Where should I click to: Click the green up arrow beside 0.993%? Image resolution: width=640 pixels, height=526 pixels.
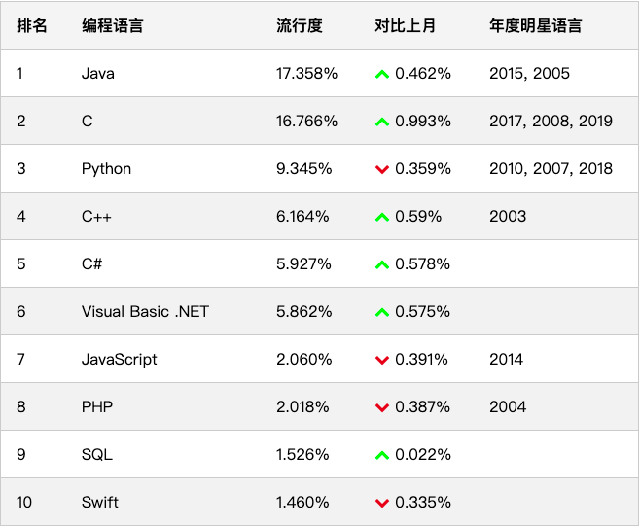[382, 122]
